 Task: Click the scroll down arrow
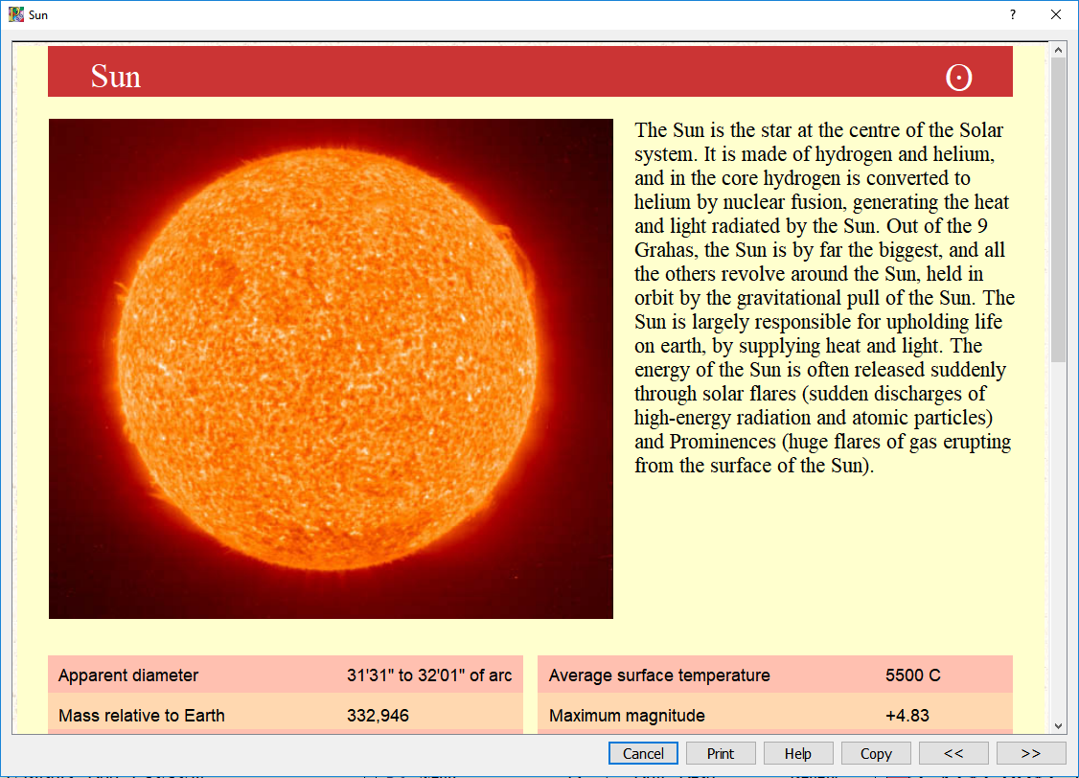[x=1058, y=725]
